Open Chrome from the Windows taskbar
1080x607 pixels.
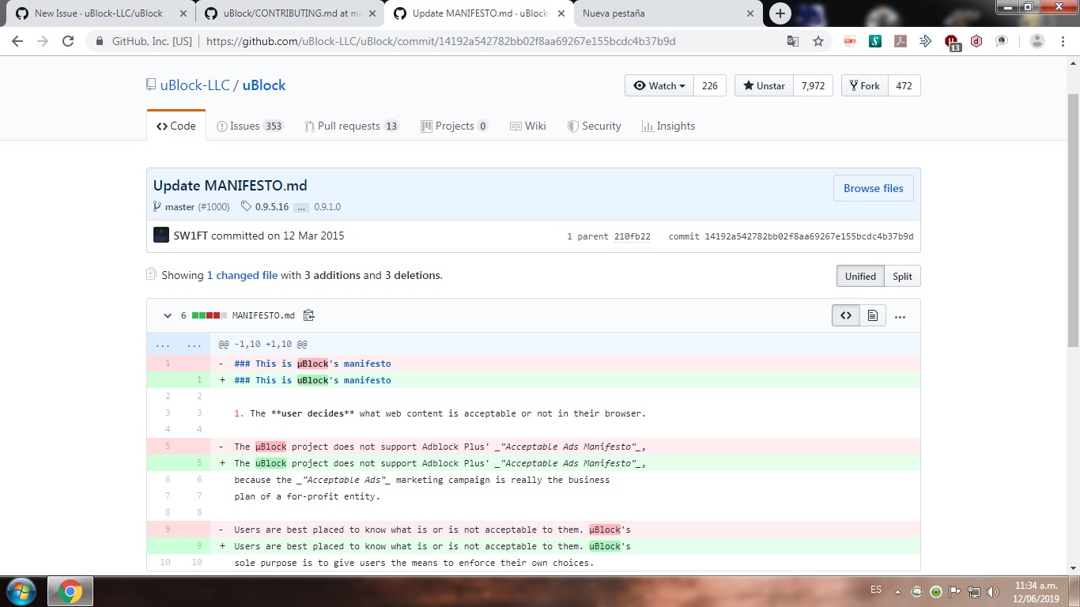coord(70,590)
